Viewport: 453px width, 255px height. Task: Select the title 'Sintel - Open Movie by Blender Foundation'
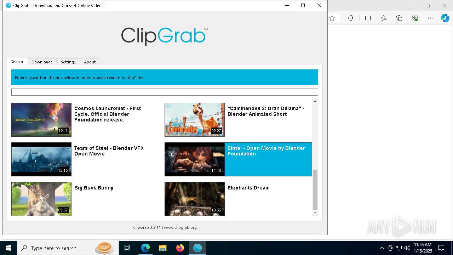(x=266, y=151)
